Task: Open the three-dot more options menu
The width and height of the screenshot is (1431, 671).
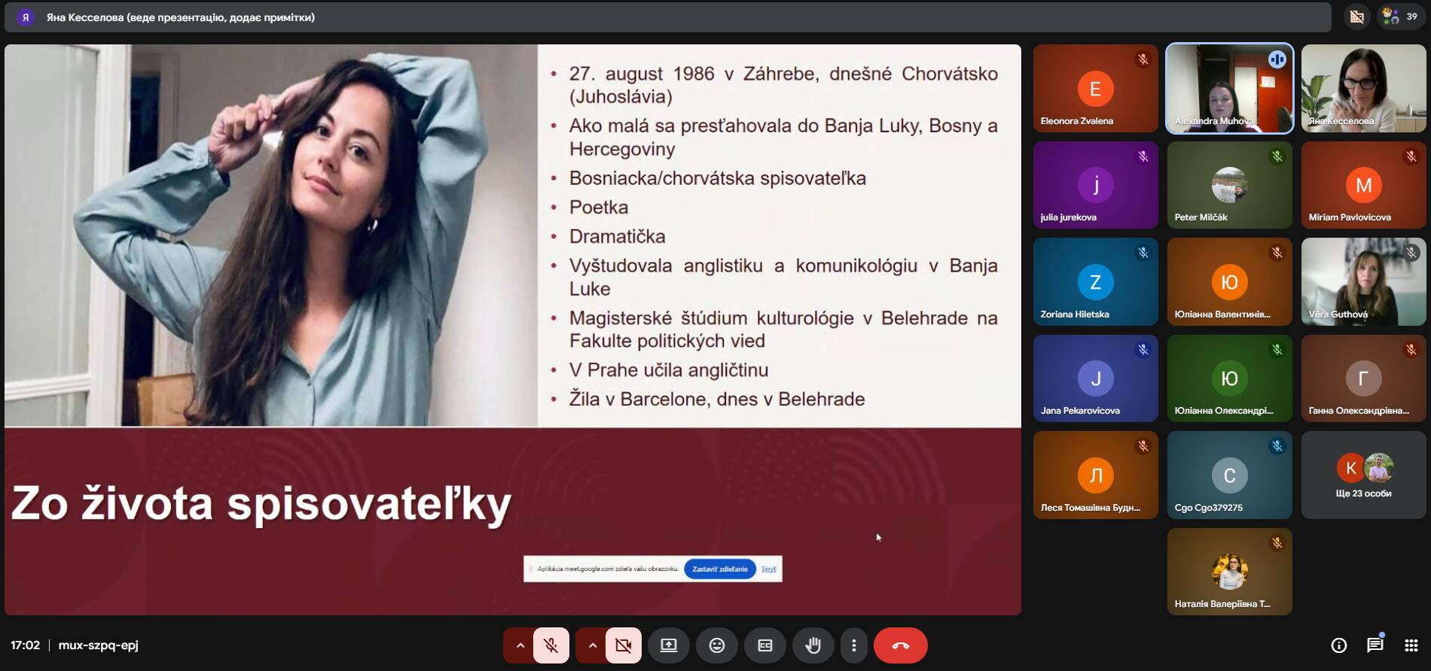Action: 853,645
